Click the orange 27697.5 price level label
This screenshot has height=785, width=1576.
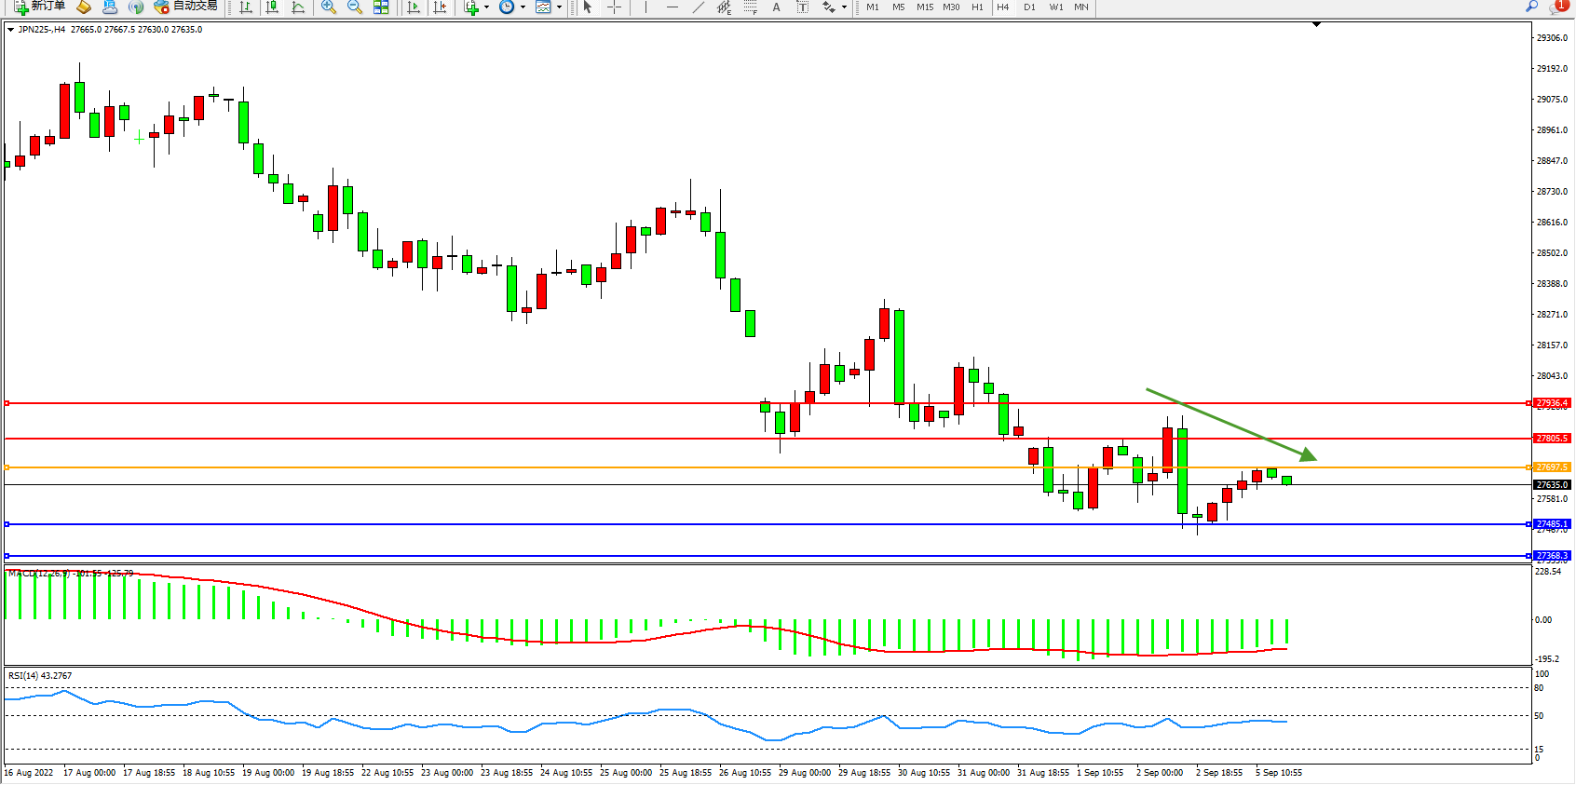(1552, 467)
